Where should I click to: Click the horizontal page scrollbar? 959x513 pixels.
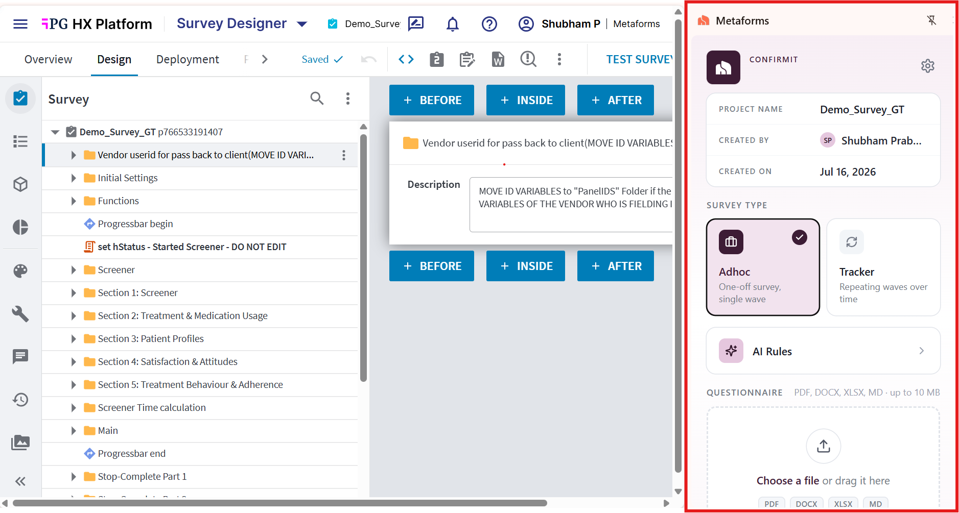point(280,503)
